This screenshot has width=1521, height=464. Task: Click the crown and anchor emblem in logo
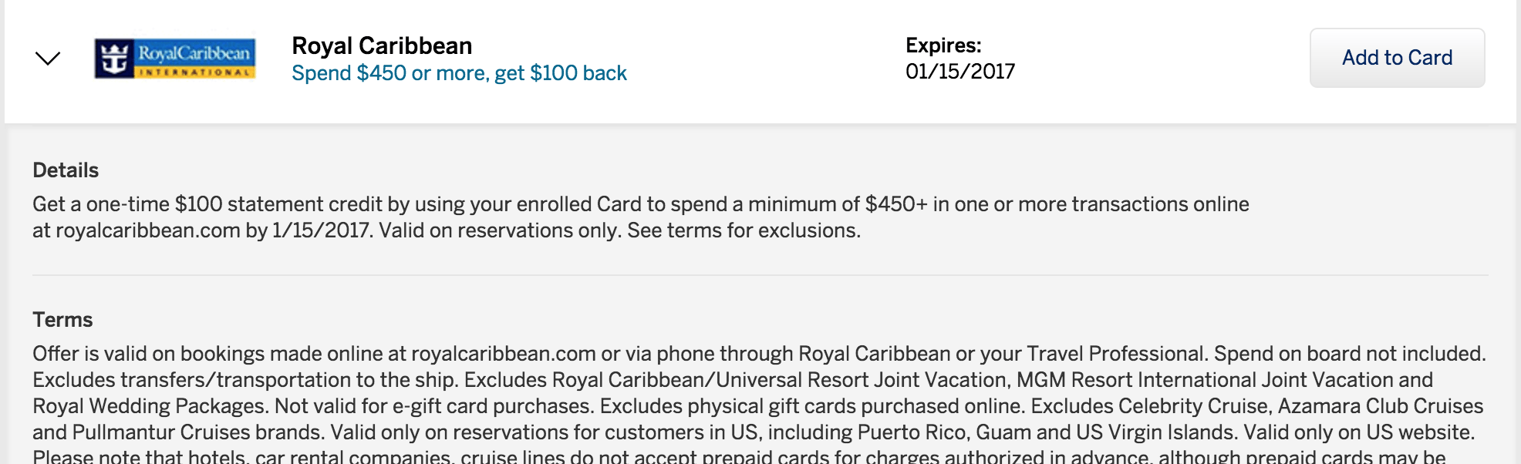(x=116, y=59)
